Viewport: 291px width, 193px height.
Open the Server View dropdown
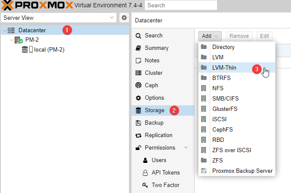click(x=58, y=18)
